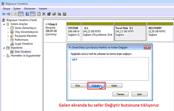Cancel with the İptal button

139,94
